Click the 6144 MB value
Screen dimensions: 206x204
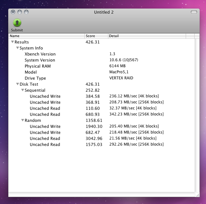click(x=118, y=66)
